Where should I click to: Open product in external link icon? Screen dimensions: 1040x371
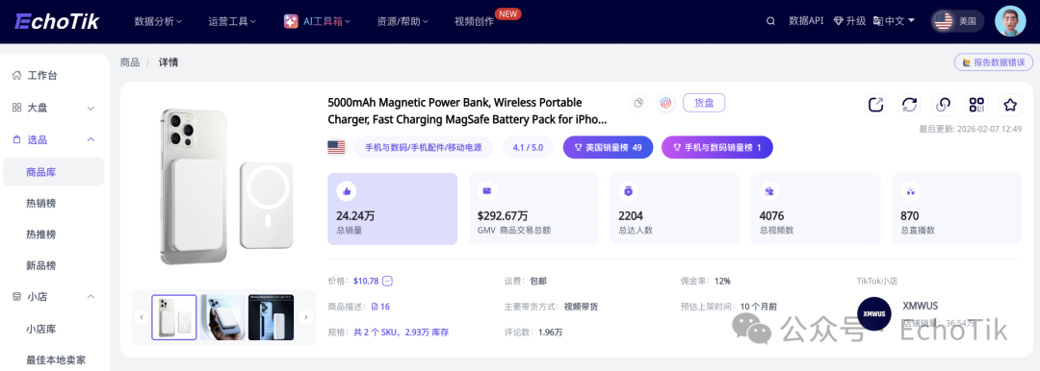(x=875, y=105)
